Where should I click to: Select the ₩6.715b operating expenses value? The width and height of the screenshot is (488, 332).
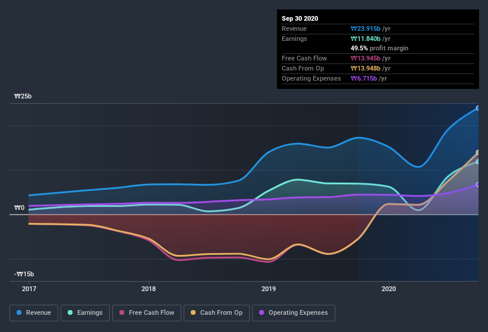pos(364,78)
